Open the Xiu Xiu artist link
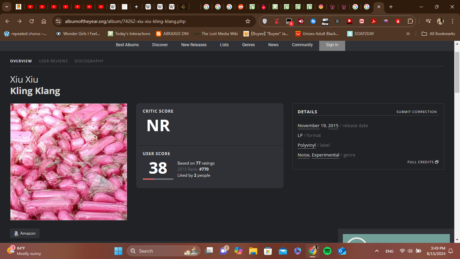 pos(24,80)
